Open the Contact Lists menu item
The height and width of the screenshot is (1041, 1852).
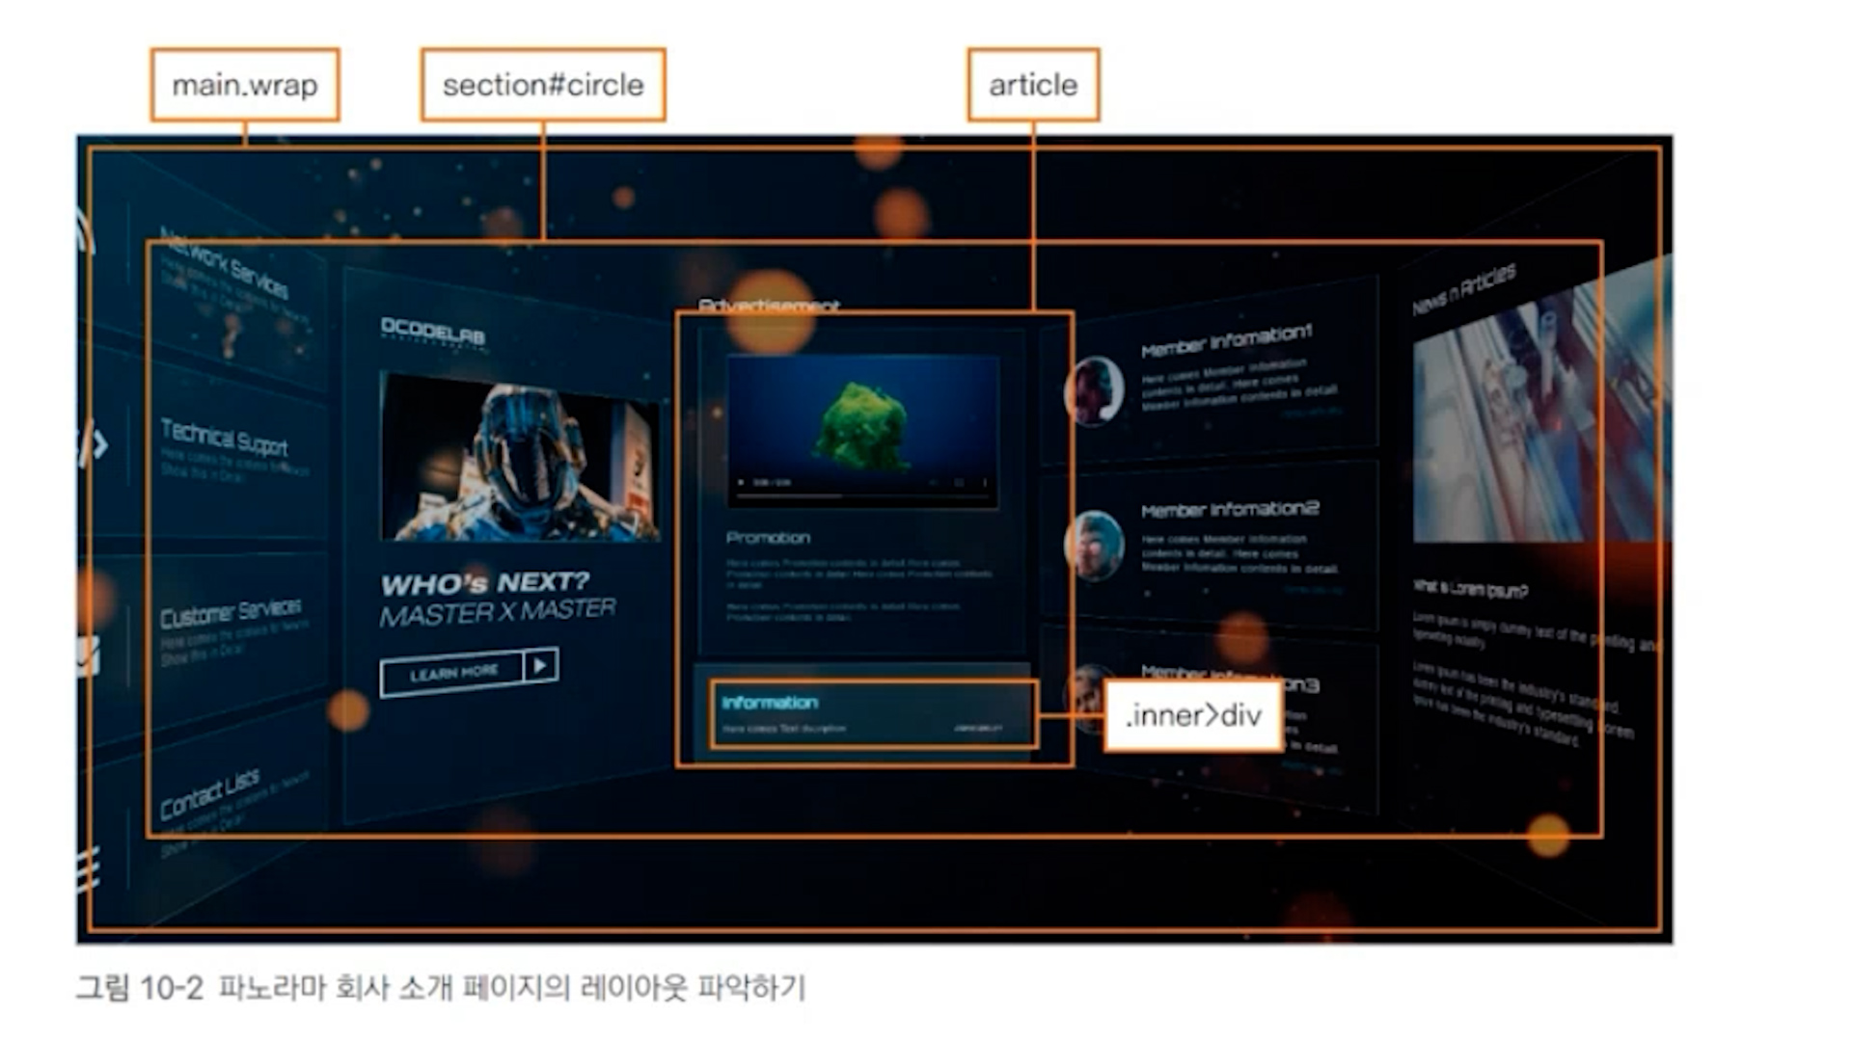[x=209, y=794]
